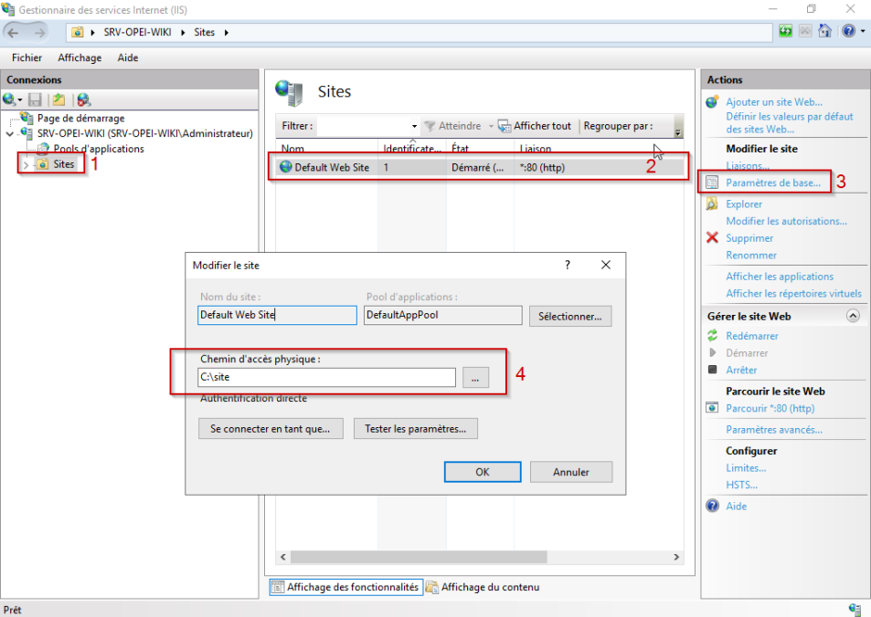Click the Chemin d'accès physique field
The image size is (871, 617).
(x=326, y=377)
